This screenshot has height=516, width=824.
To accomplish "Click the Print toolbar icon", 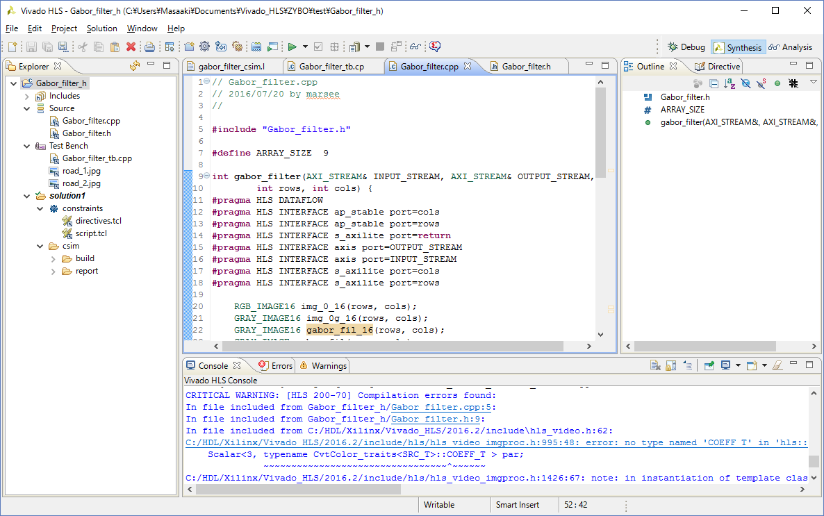I will [x=149, y=47].
